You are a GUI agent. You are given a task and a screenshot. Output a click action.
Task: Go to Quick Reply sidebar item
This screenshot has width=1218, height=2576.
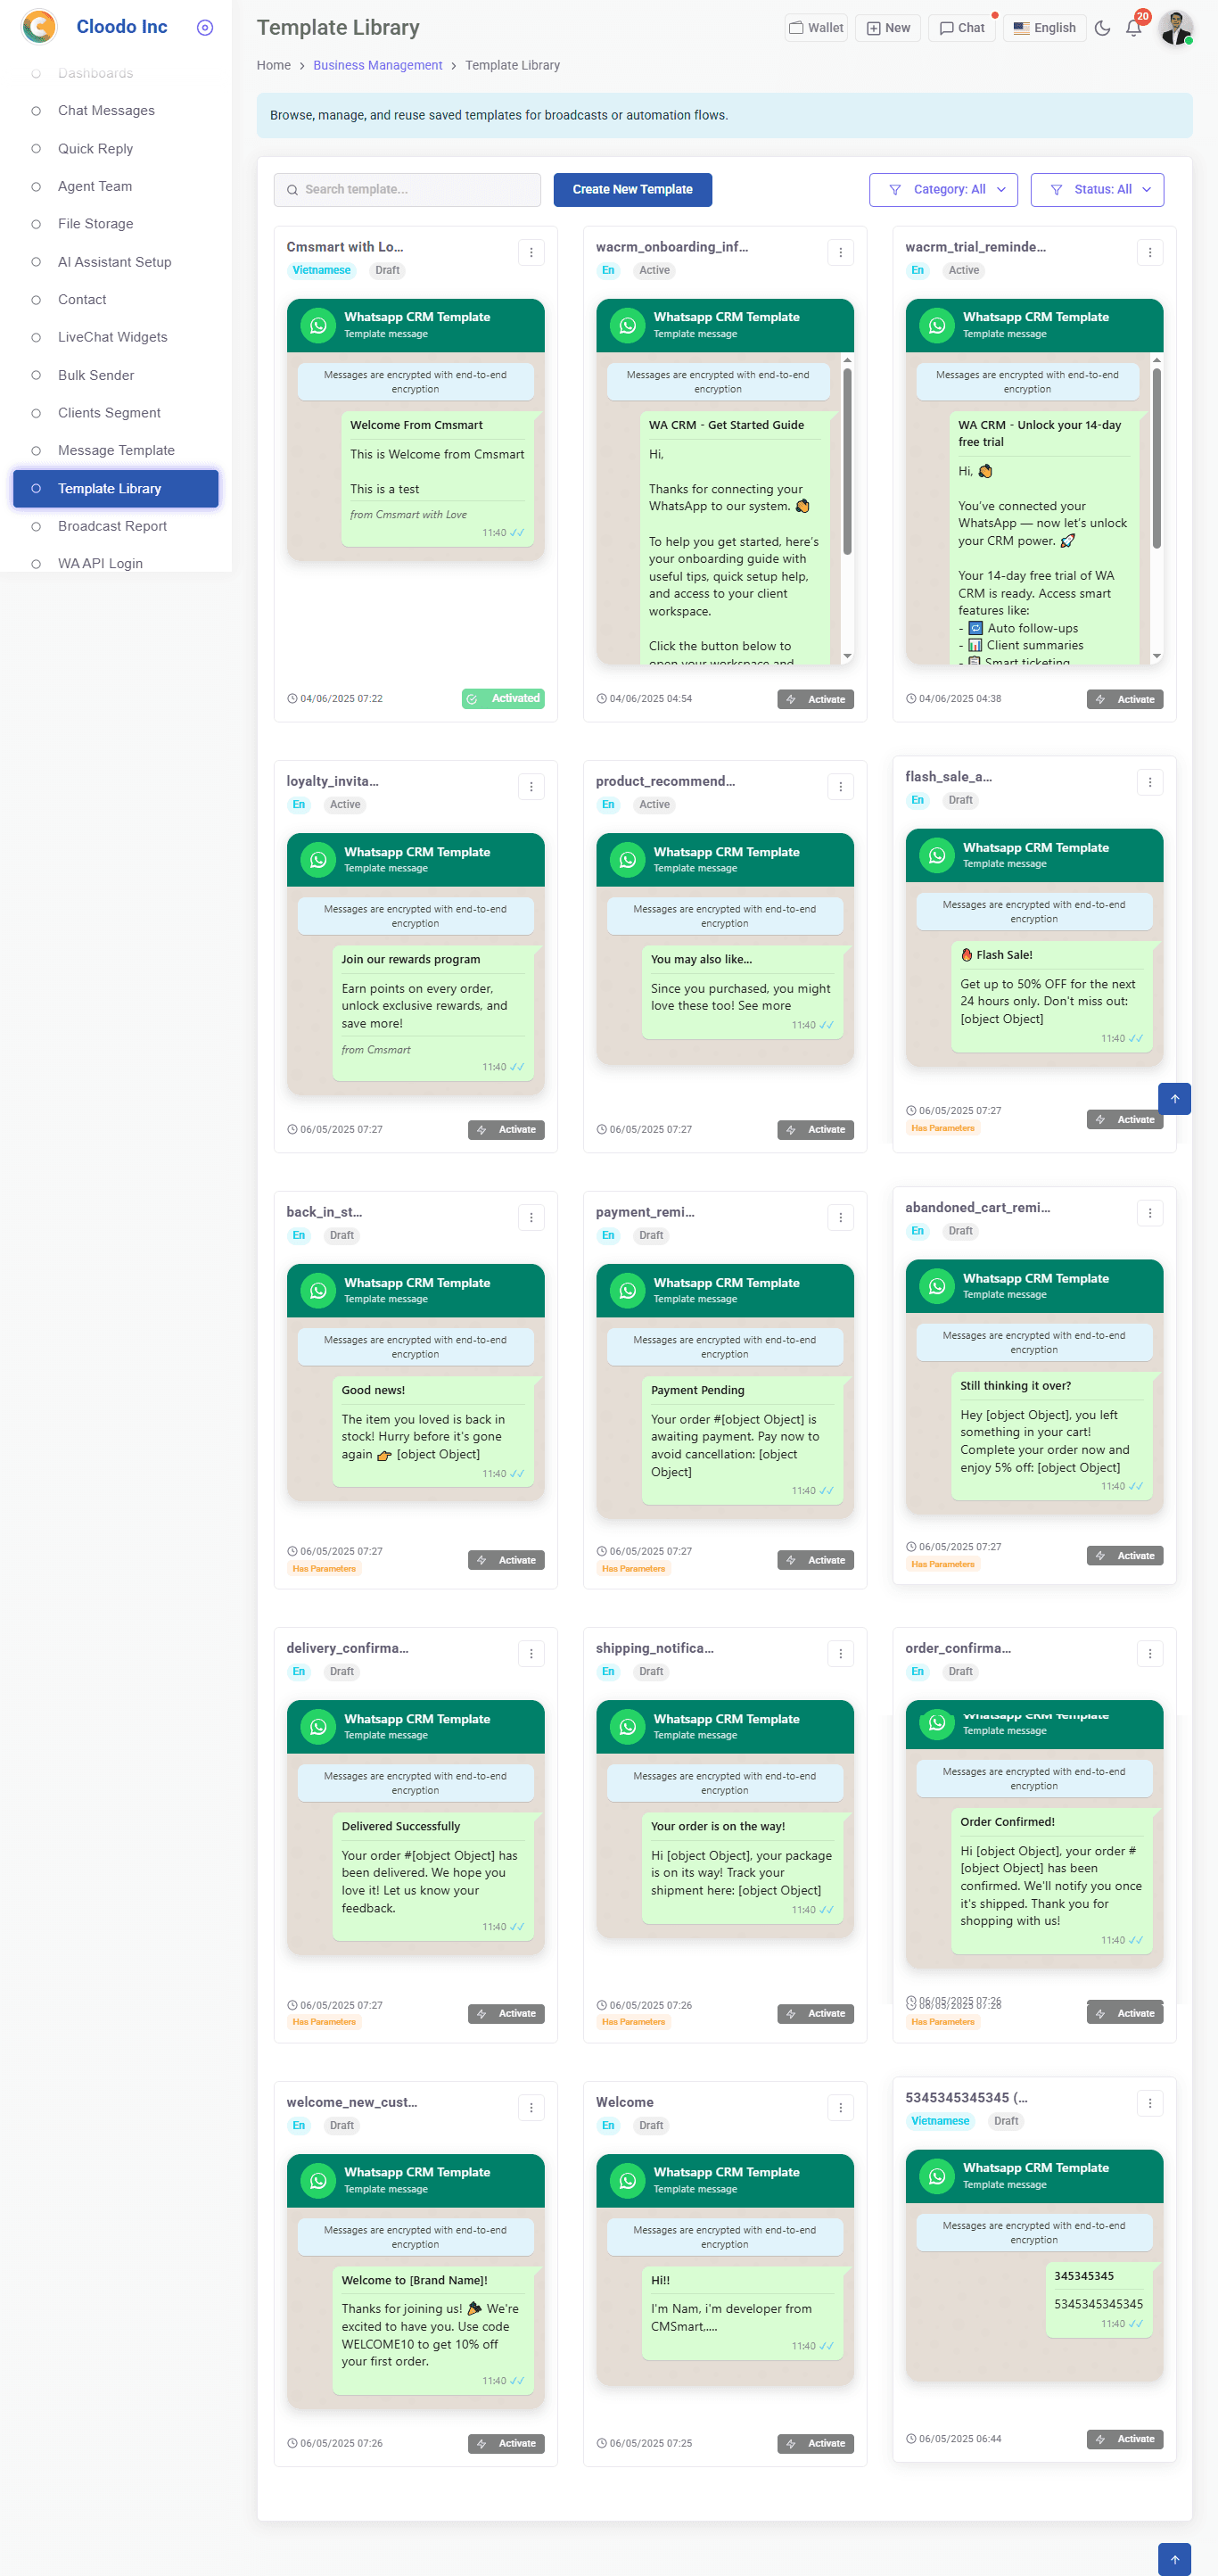pyautogui.click(x=95, y=149)
